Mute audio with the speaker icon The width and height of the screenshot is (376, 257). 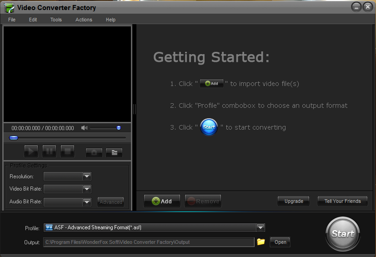pos(84,128)
